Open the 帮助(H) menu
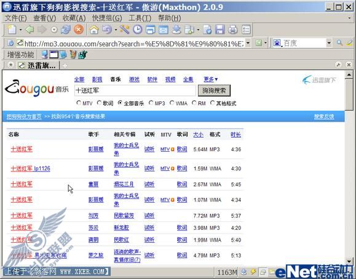Image resolution: width=356 pixels, height=279 pixels. click(x=169, y=18)
